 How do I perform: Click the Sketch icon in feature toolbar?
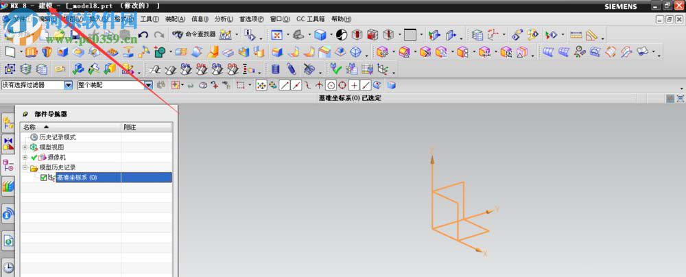coord(11,51)
